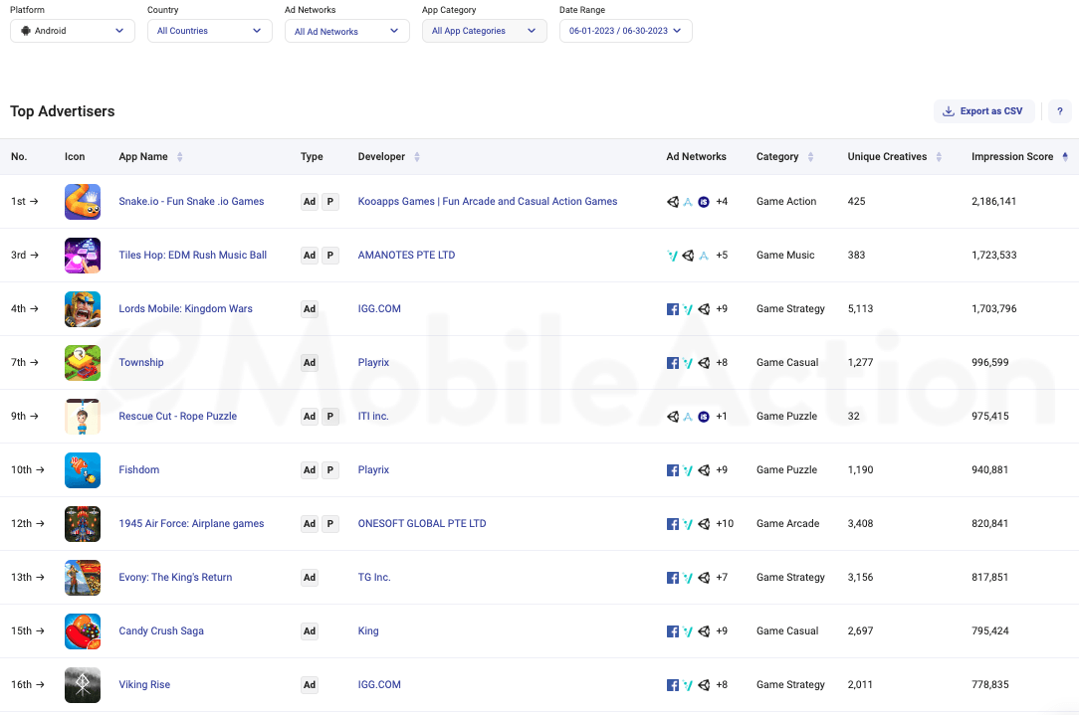1079x715 pixels.
Task: Click the Rescue Cut app icon
Action: pos(83,416)
